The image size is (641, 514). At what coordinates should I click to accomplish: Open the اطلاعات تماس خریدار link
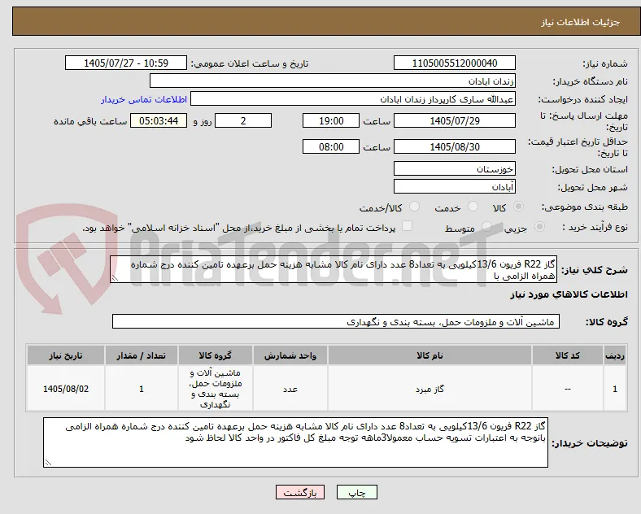[144, 99]
